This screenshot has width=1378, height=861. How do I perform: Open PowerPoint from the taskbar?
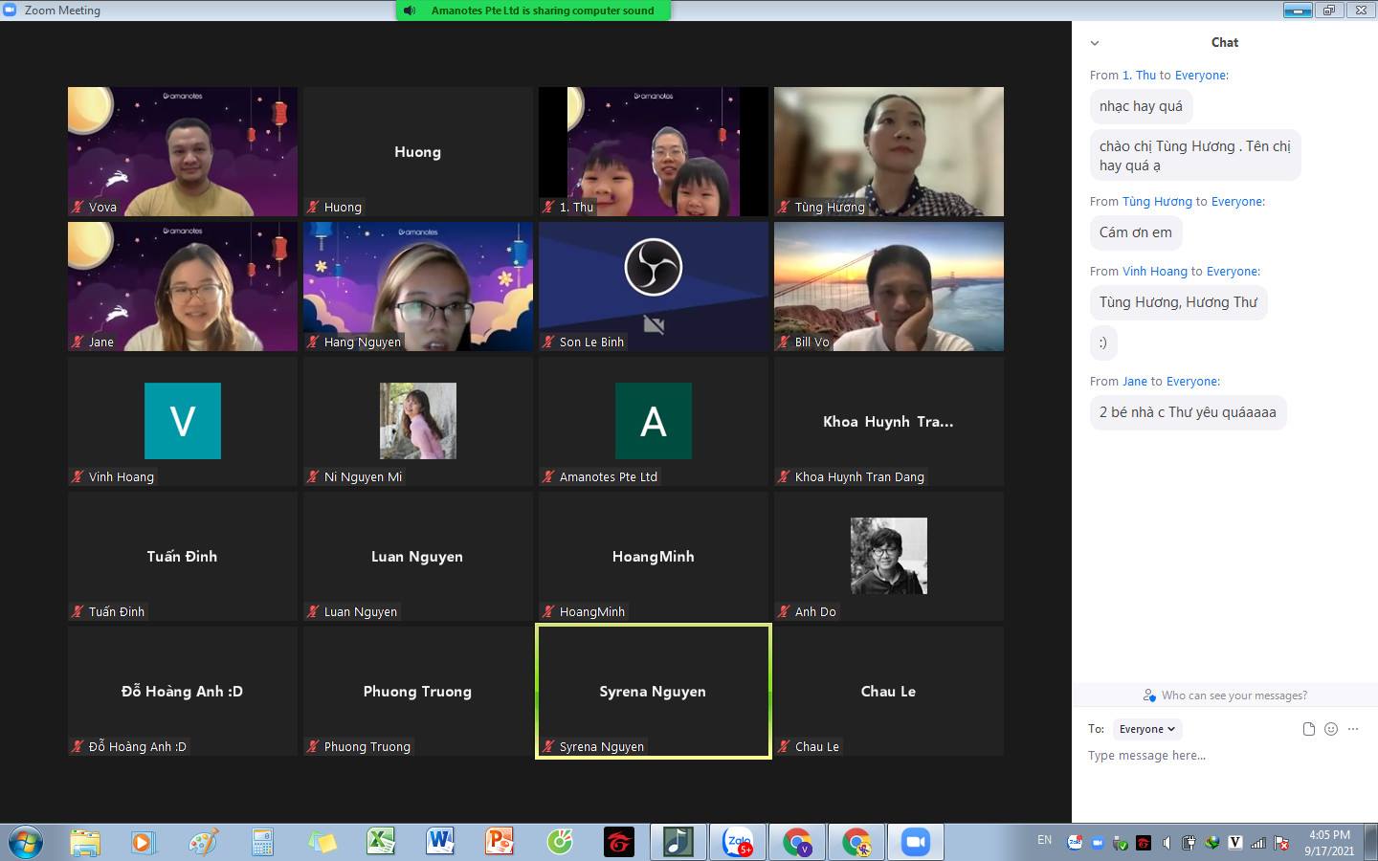[500, 842]
